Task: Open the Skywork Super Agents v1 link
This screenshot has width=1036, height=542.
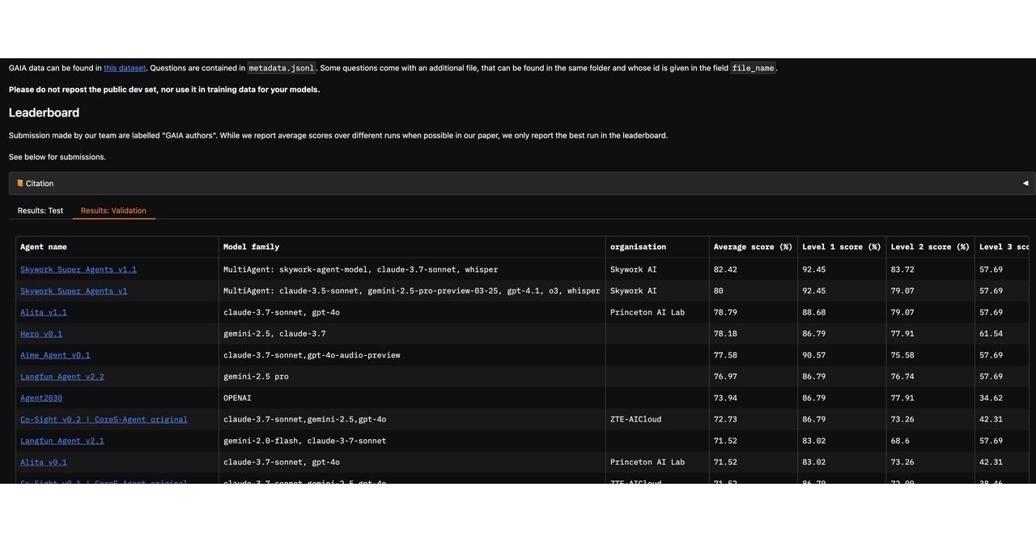Action: tap(73, 290)
